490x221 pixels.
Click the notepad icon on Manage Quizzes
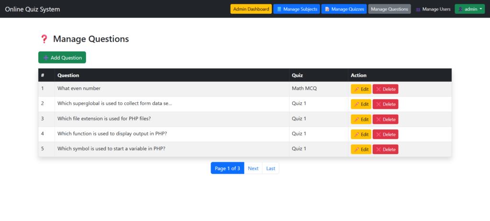(327, 10)
